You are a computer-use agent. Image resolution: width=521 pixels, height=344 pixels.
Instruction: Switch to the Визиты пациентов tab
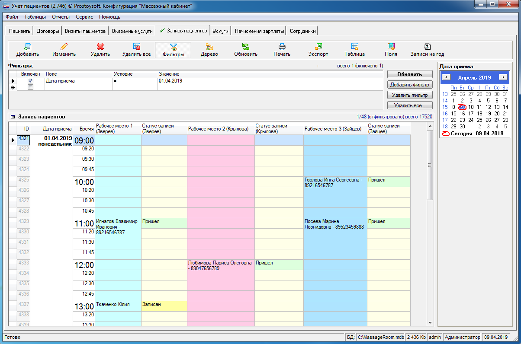tap(85, 31)
